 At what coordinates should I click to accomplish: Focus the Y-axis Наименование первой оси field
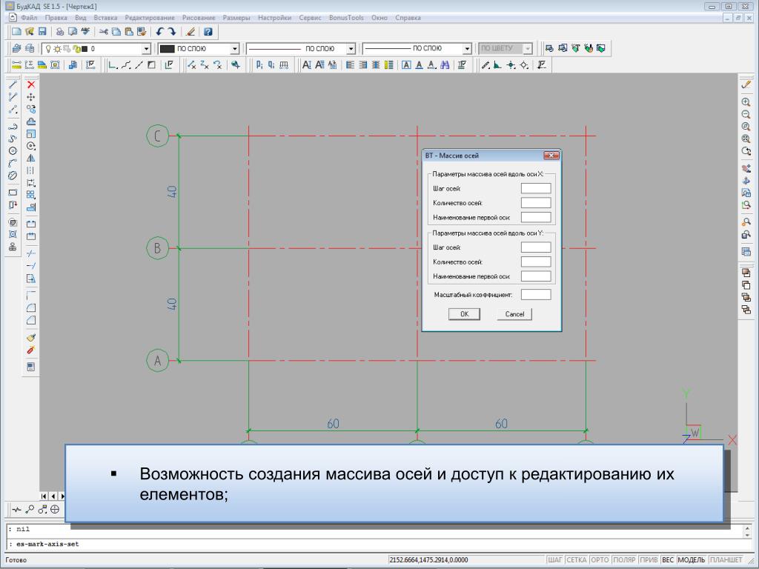(x=536, y=276)
